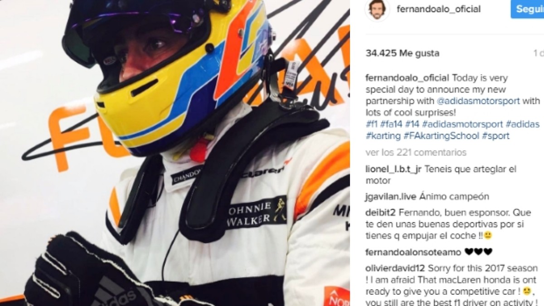Viewport: 544px width, 306px height.
Task: Follow the account with Seguir button
Action: [528, 9]
